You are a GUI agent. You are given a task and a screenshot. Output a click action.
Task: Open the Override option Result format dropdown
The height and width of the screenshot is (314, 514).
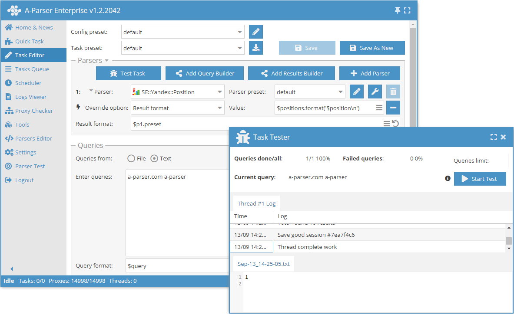219,108
